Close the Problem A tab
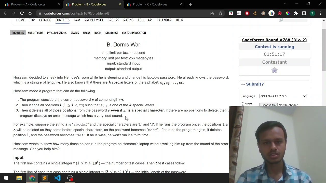Viewport: 326px width, 183px height. (x=59, y=4)
